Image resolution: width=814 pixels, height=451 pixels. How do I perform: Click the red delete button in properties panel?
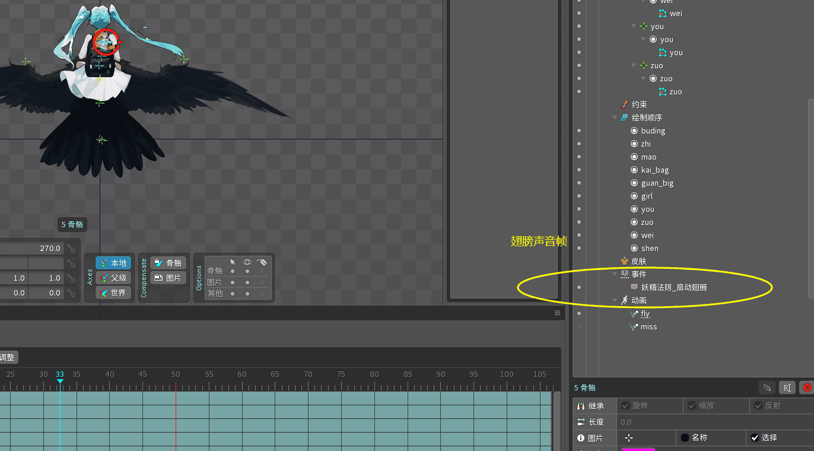pos(806,388)
